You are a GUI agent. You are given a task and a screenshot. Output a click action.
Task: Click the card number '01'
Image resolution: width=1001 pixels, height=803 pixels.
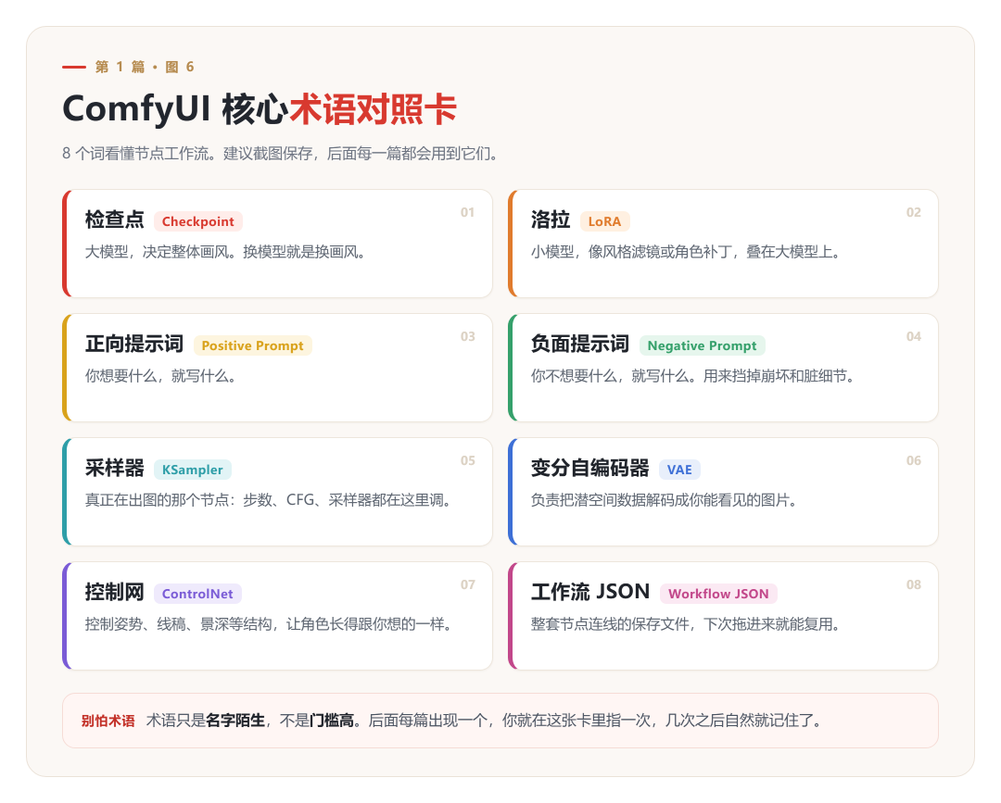[x=467, y=212]
